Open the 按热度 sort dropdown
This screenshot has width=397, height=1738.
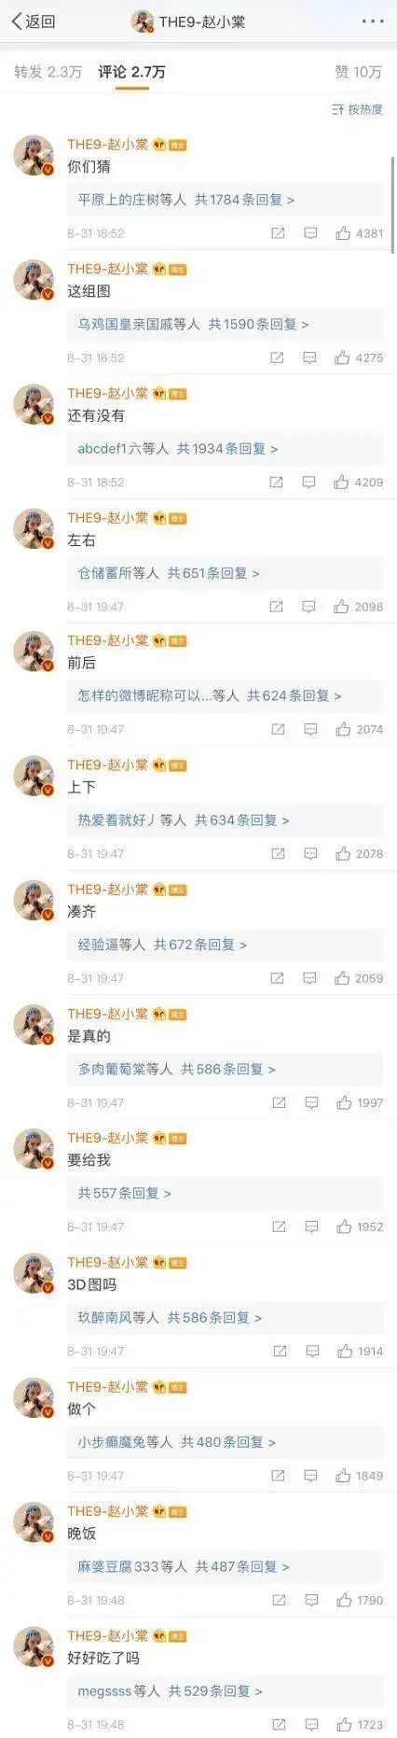(x=358, y=110)
